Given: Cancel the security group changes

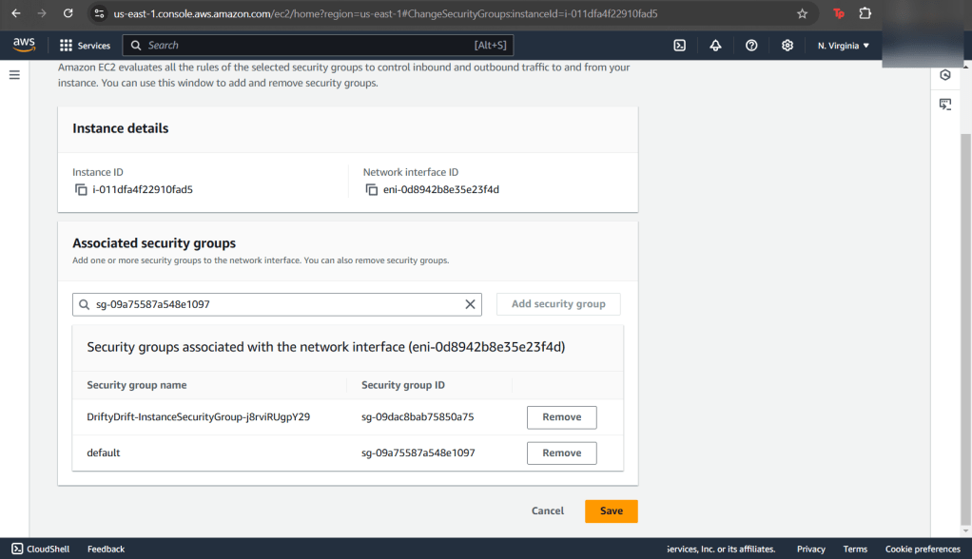Looking at the screenshot, I should [x=548, y=511].
